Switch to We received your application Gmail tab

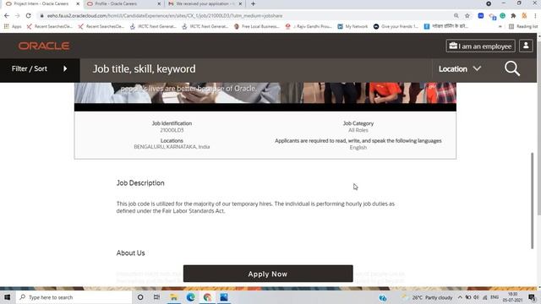click(x=205, y=3)
